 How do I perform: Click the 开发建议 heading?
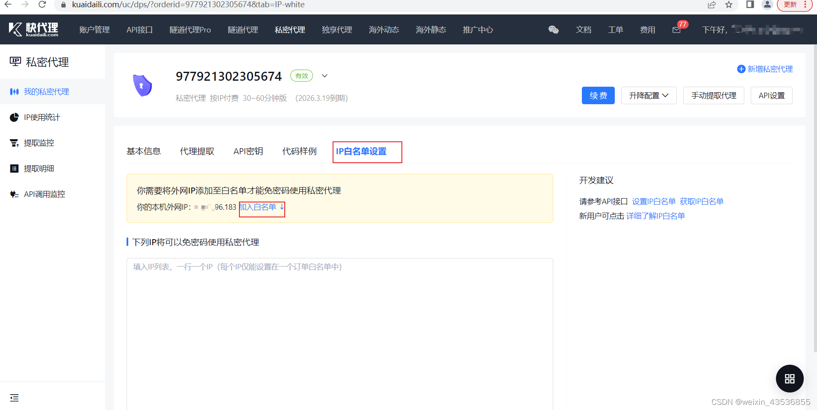coord(596,180)
